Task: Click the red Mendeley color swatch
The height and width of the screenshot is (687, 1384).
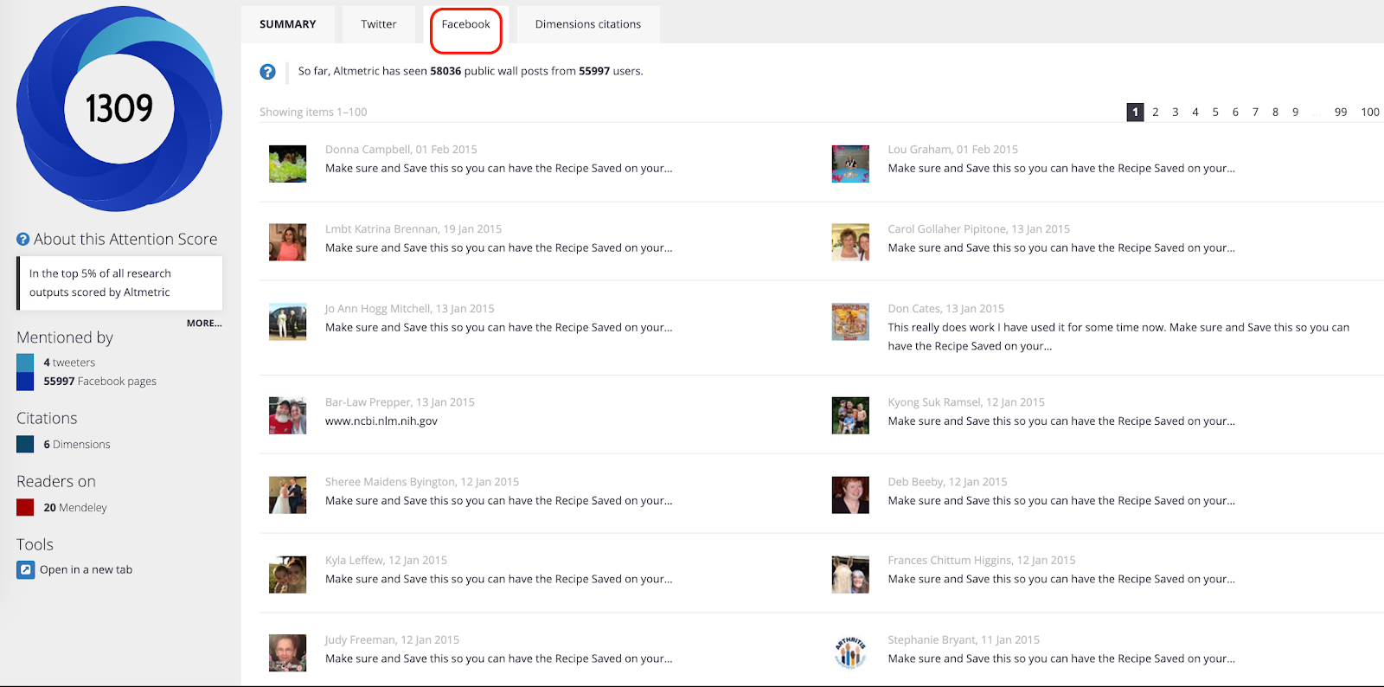Action: click(x=25, y=508)
